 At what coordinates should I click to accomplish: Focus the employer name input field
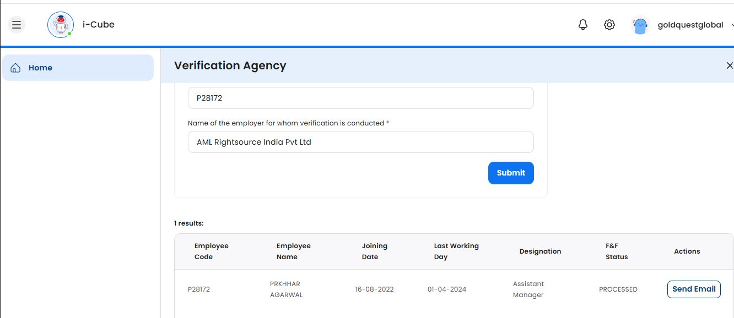360,142
